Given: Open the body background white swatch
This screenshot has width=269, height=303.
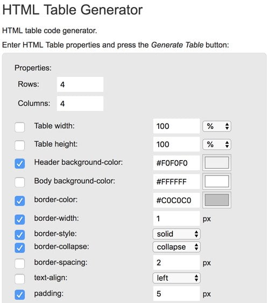Looking at the screenshot, I should [x=217, y=181].
